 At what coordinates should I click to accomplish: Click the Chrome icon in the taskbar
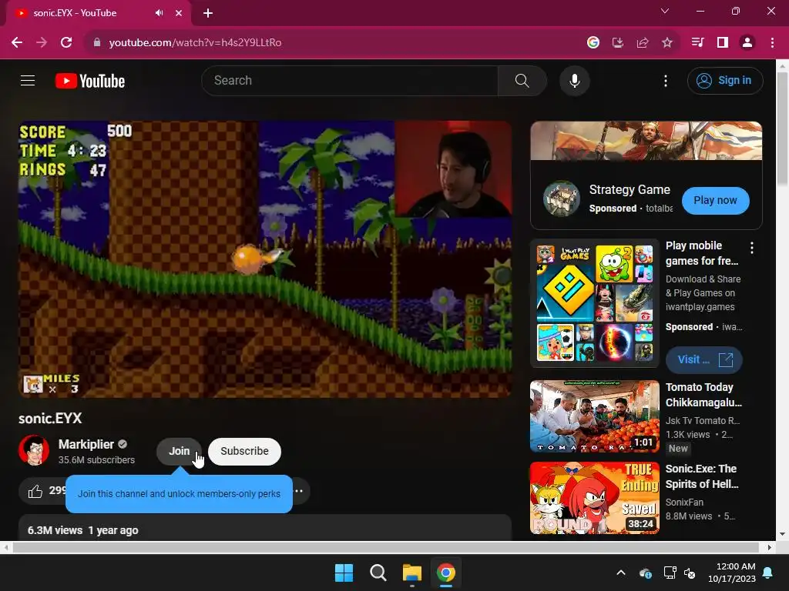pos(446,573)
